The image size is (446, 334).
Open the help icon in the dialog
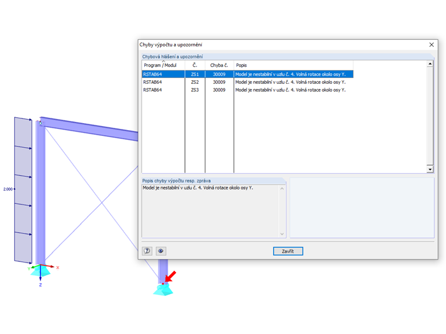[x=147, y=251]
